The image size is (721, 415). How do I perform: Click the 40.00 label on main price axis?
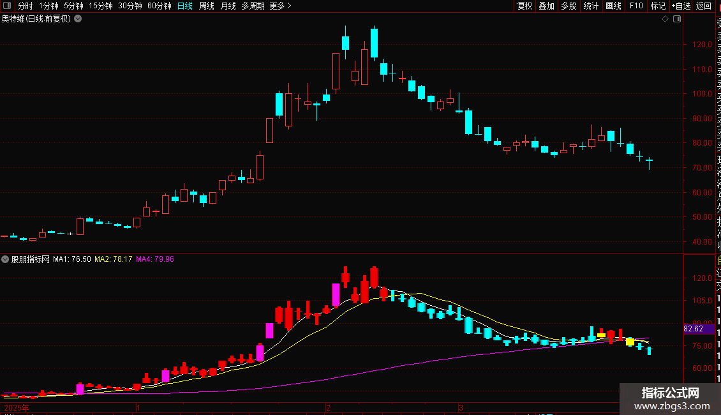(x=702, y=242)
